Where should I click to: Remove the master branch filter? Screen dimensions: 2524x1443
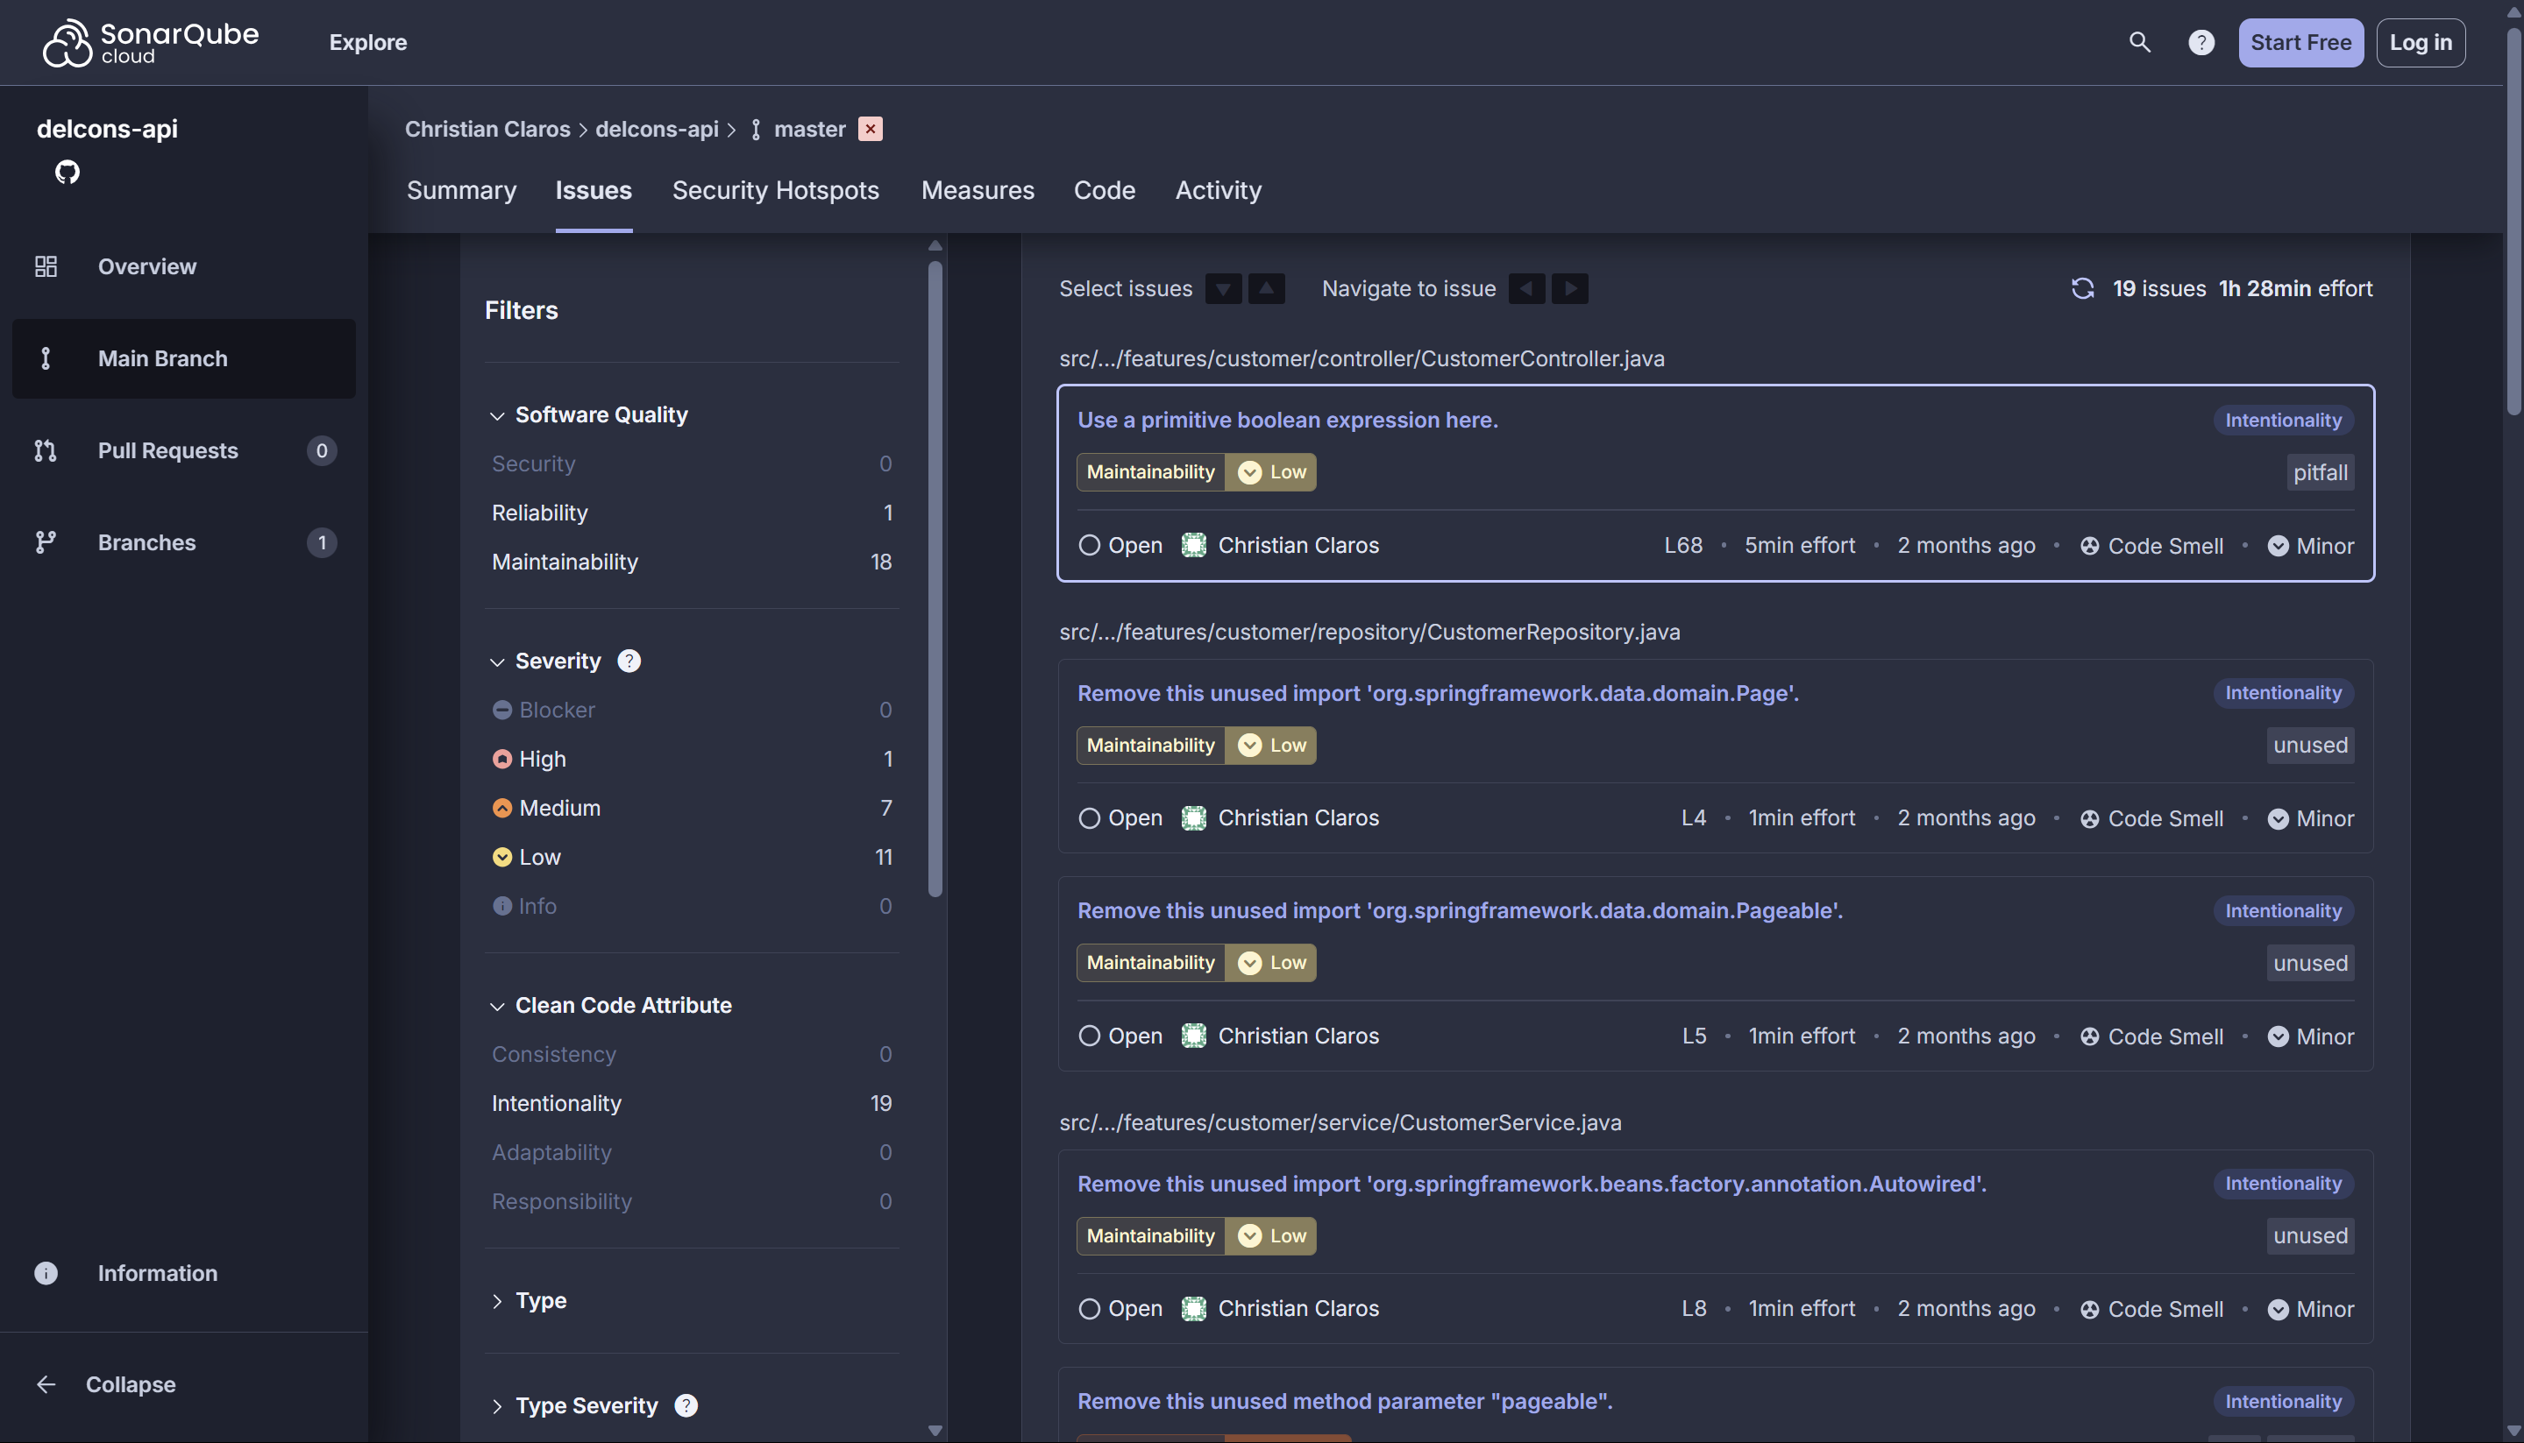[x=870, y=129]
